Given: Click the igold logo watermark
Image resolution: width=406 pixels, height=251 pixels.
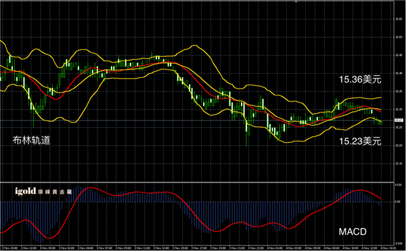Looking at the screenshot, I should pyautogui.click(x=26, y=191).
